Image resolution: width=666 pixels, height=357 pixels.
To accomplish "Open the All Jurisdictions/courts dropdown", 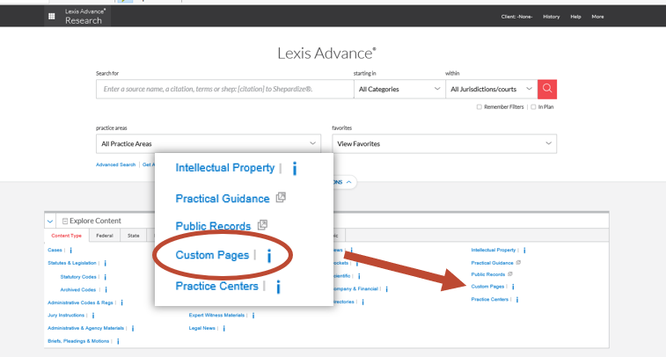I will tap(492, 89).
